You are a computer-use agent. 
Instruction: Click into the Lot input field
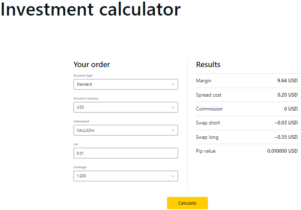click(125, 153)
